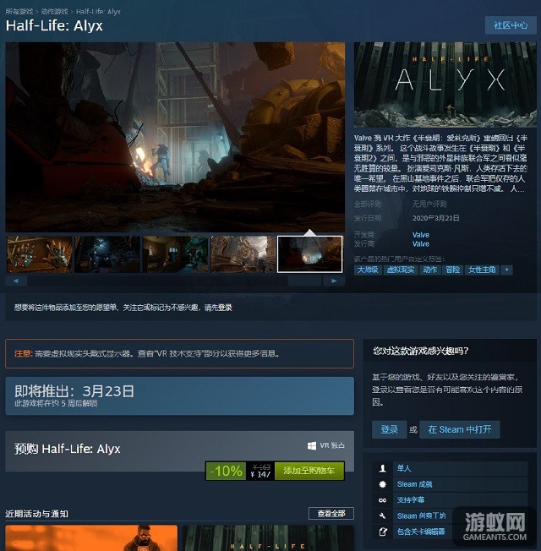Click 查看全部 view all button
The image size is (541, 551).
coord(331,514)
